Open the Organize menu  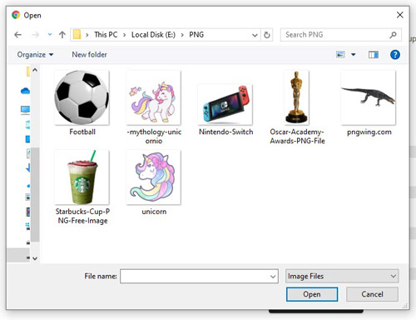point(35,55)
